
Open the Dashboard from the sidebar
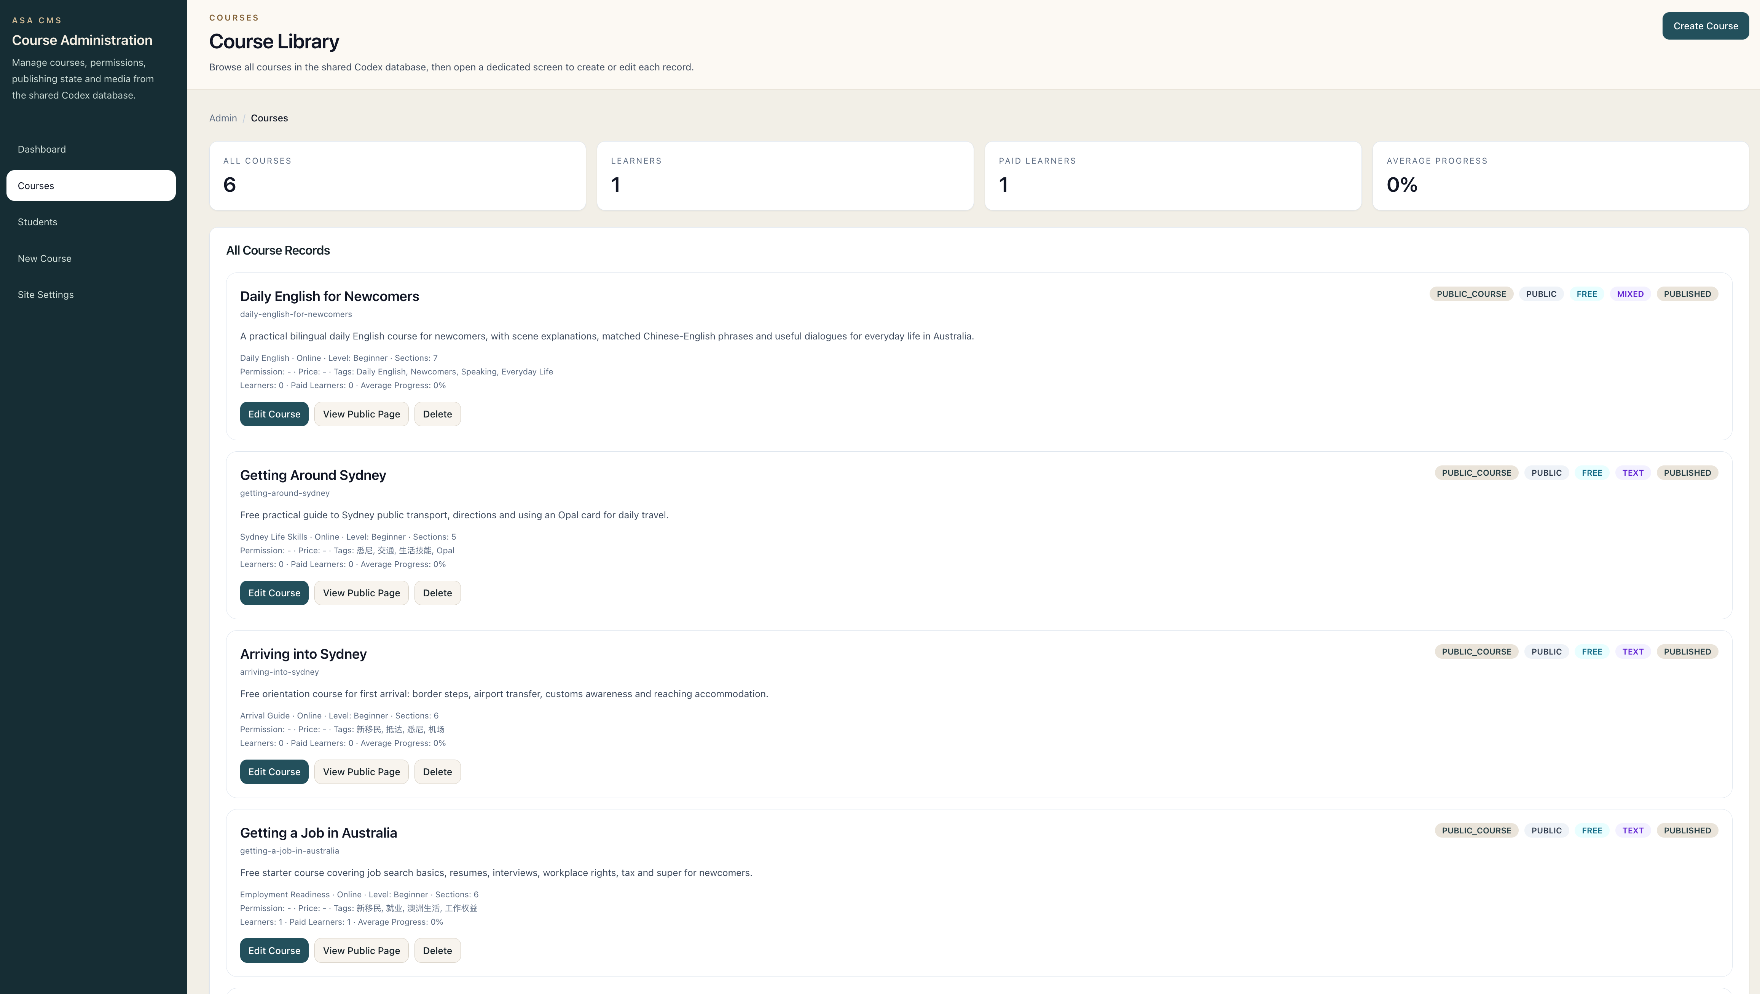(41, 149)
